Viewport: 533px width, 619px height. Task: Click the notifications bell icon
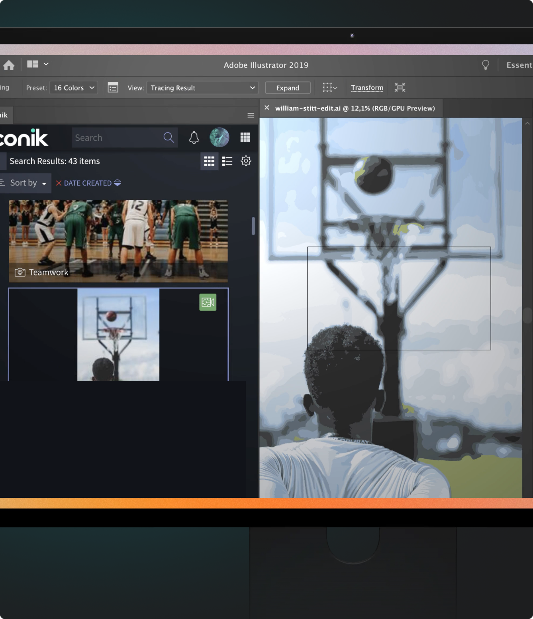[194, 138]
